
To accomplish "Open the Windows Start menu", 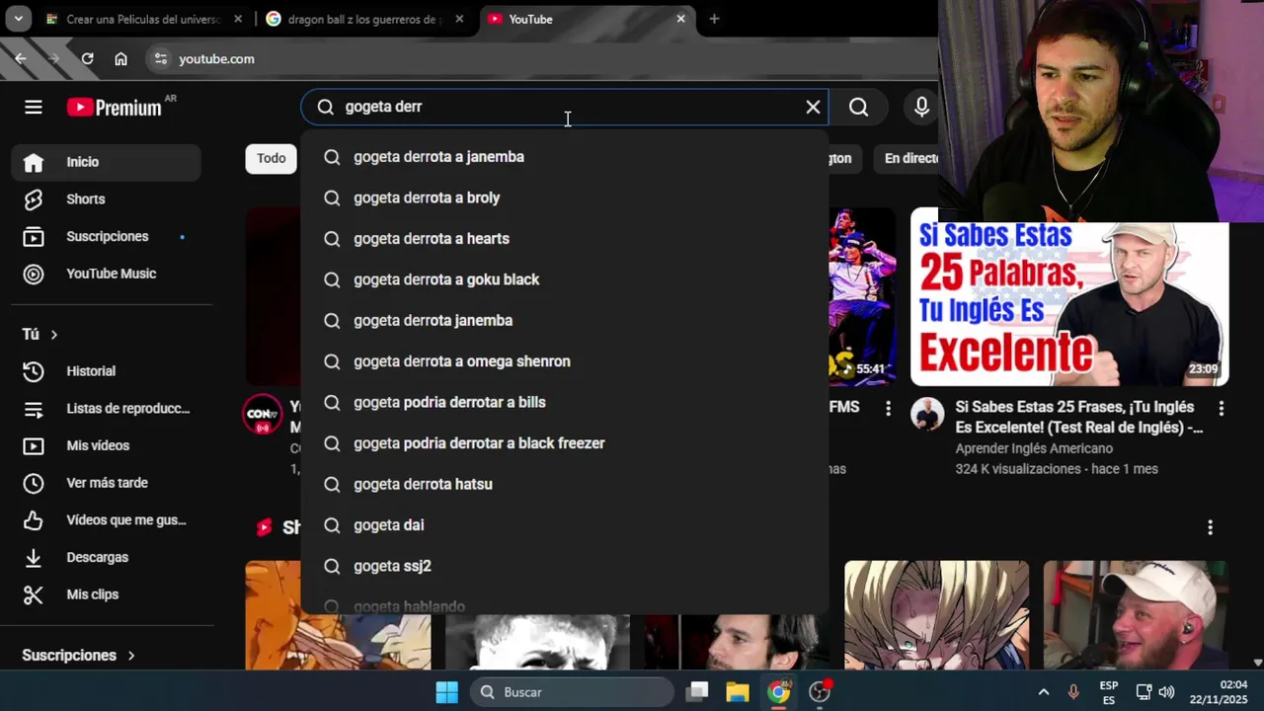I will pyautogui.click(x=446, y=692).
